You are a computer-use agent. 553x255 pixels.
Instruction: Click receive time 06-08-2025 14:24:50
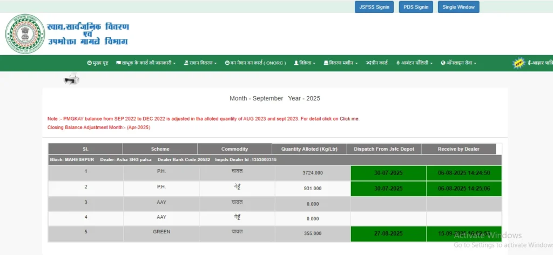464,173
